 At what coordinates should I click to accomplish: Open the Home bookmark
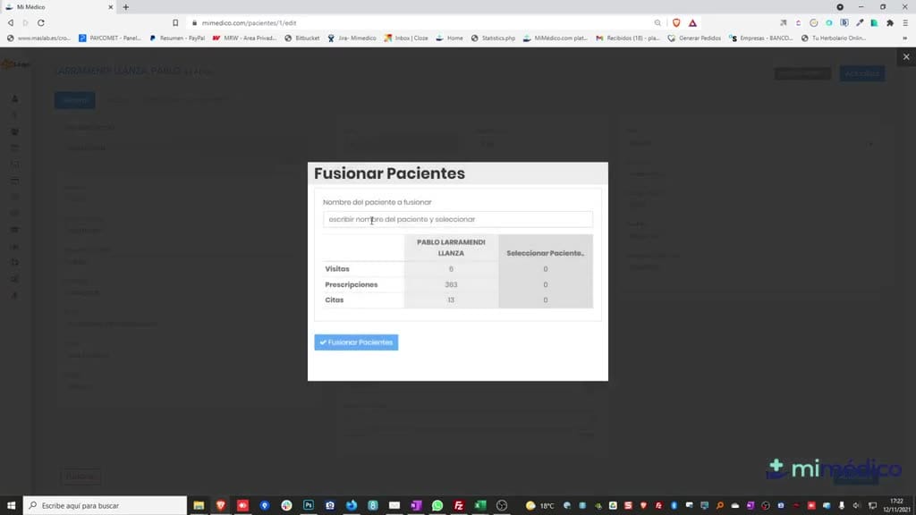point(449,38)
